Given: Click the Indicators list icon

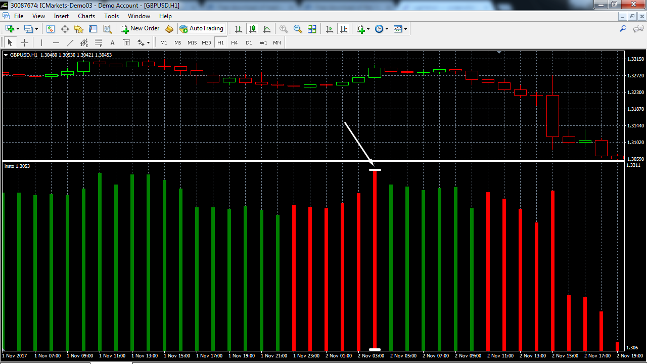Looking at the screenshot, I should point(360,29).
